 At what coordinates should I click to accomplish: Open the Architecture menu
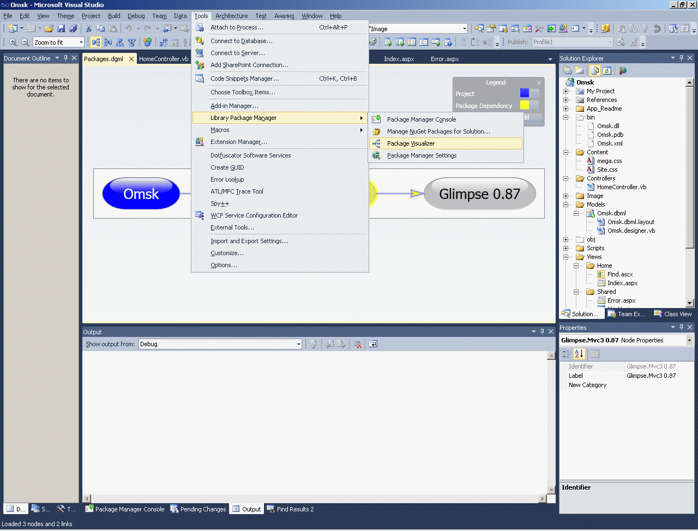pos(231,16)
